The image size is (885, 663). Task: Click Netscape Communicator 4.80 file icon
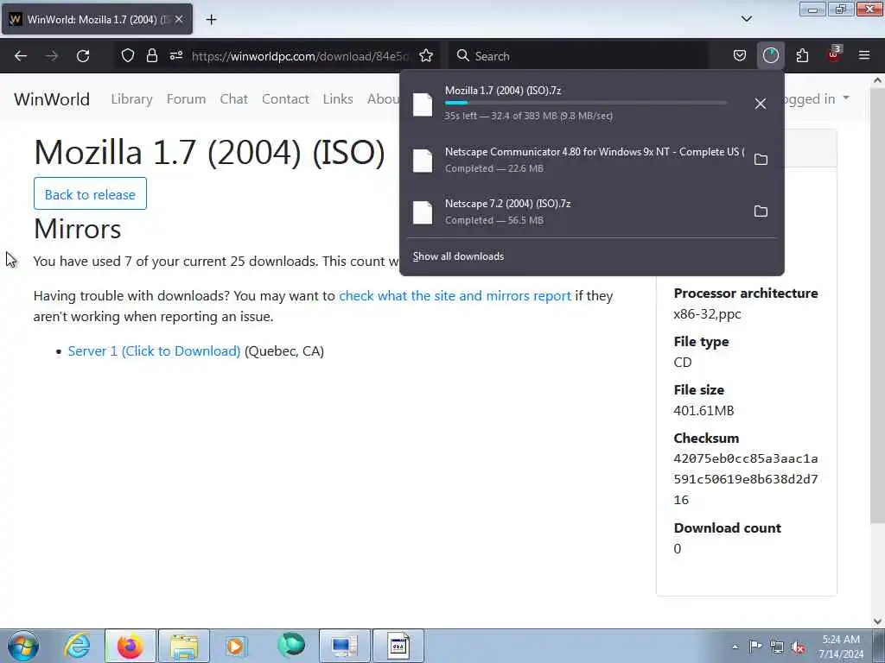(x=423, y=160)
